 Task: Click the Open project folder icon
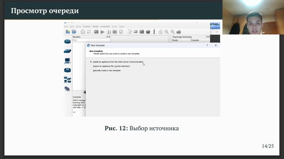(x=74, y=32)
